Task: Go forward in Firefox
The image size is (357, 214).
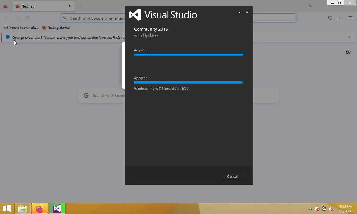Action: tap(17, 18)
